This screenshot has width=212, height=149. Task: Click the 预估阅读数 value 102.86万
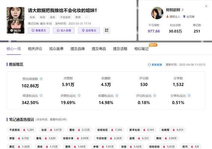click(x=30, y=86)
